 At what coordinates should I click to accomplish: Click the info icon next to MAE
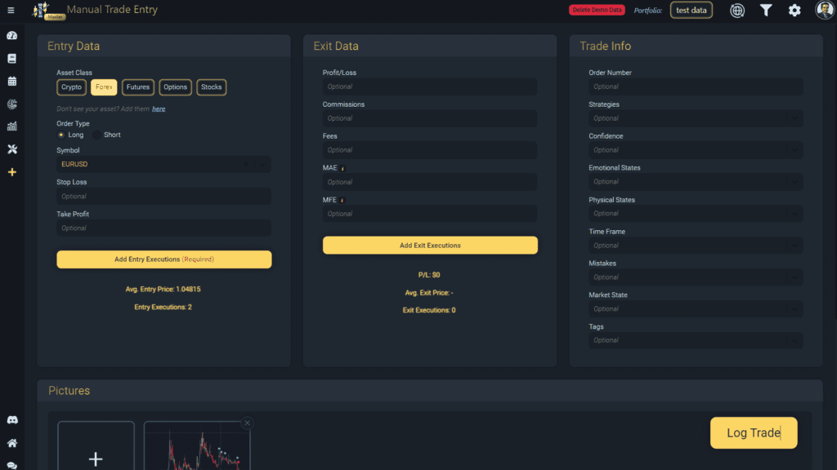[x=342, y=168]
